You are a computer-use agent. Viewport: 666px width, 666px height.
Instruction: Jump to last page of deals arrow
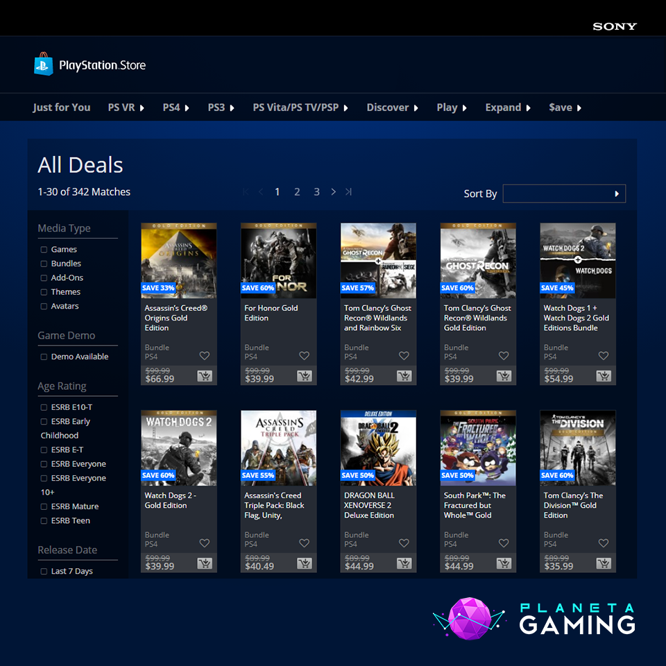click(x=349, y=192)
